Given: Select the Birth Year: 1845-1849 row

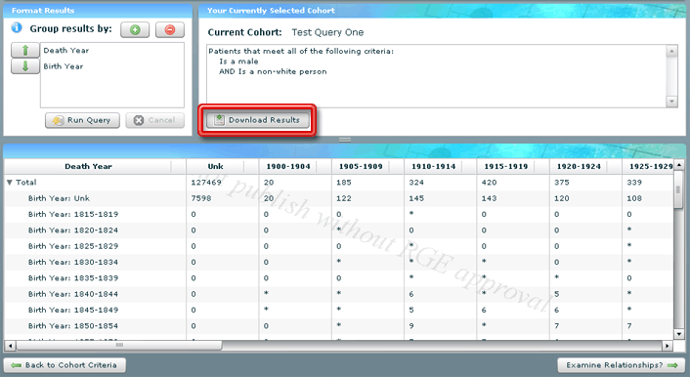Looking at the screenshot, I should tap(339, 311).
